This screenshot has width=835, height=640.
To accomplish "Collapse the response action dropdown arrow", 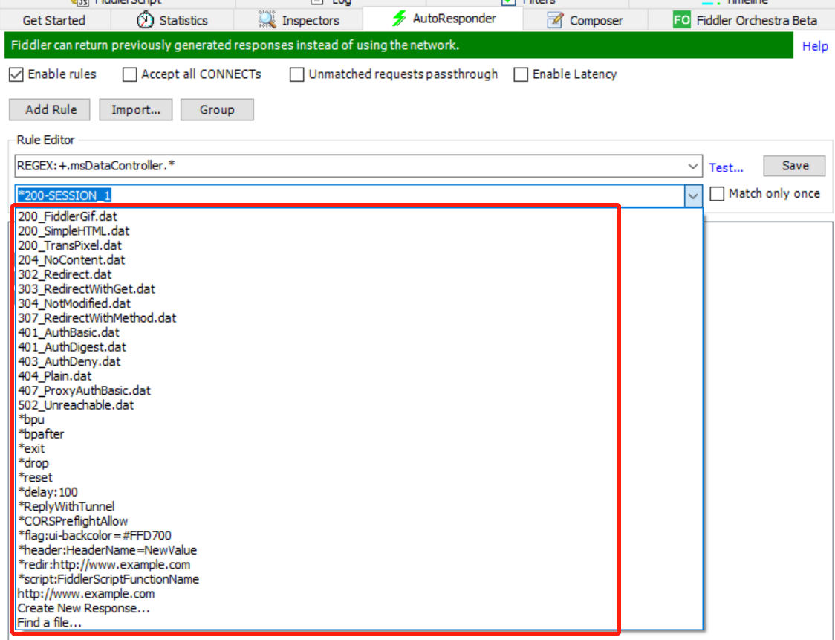I will (693, 195).
